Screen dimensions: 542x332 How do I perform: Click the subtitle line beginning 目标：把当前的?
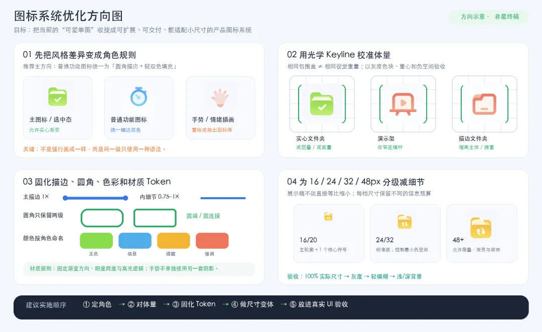[x=132, y=30]
